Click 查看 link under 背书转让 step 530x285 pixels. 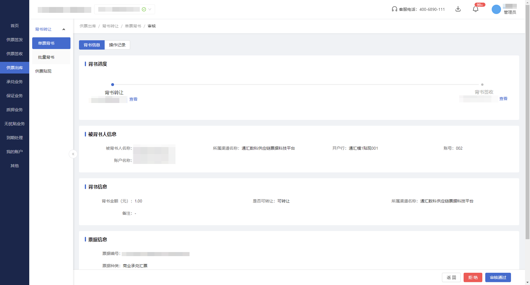[133, 99]
